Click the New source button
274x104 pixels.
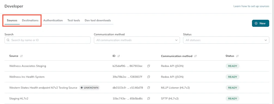point(261,23)
